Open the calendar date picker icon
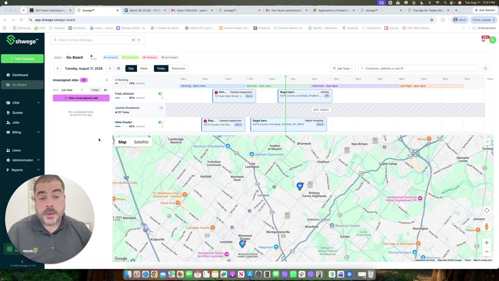499x281 pixels. pyautogui.click(x=119, y=68)
